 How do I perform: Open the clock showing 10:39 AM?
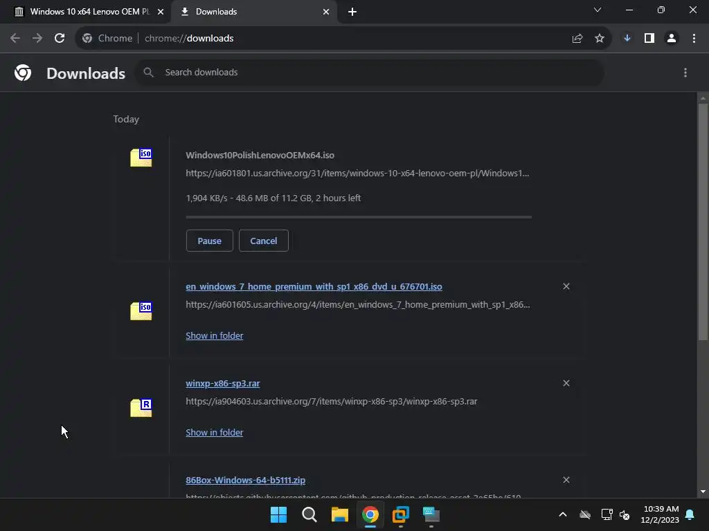pyautogui.click(x=660, y=514)
